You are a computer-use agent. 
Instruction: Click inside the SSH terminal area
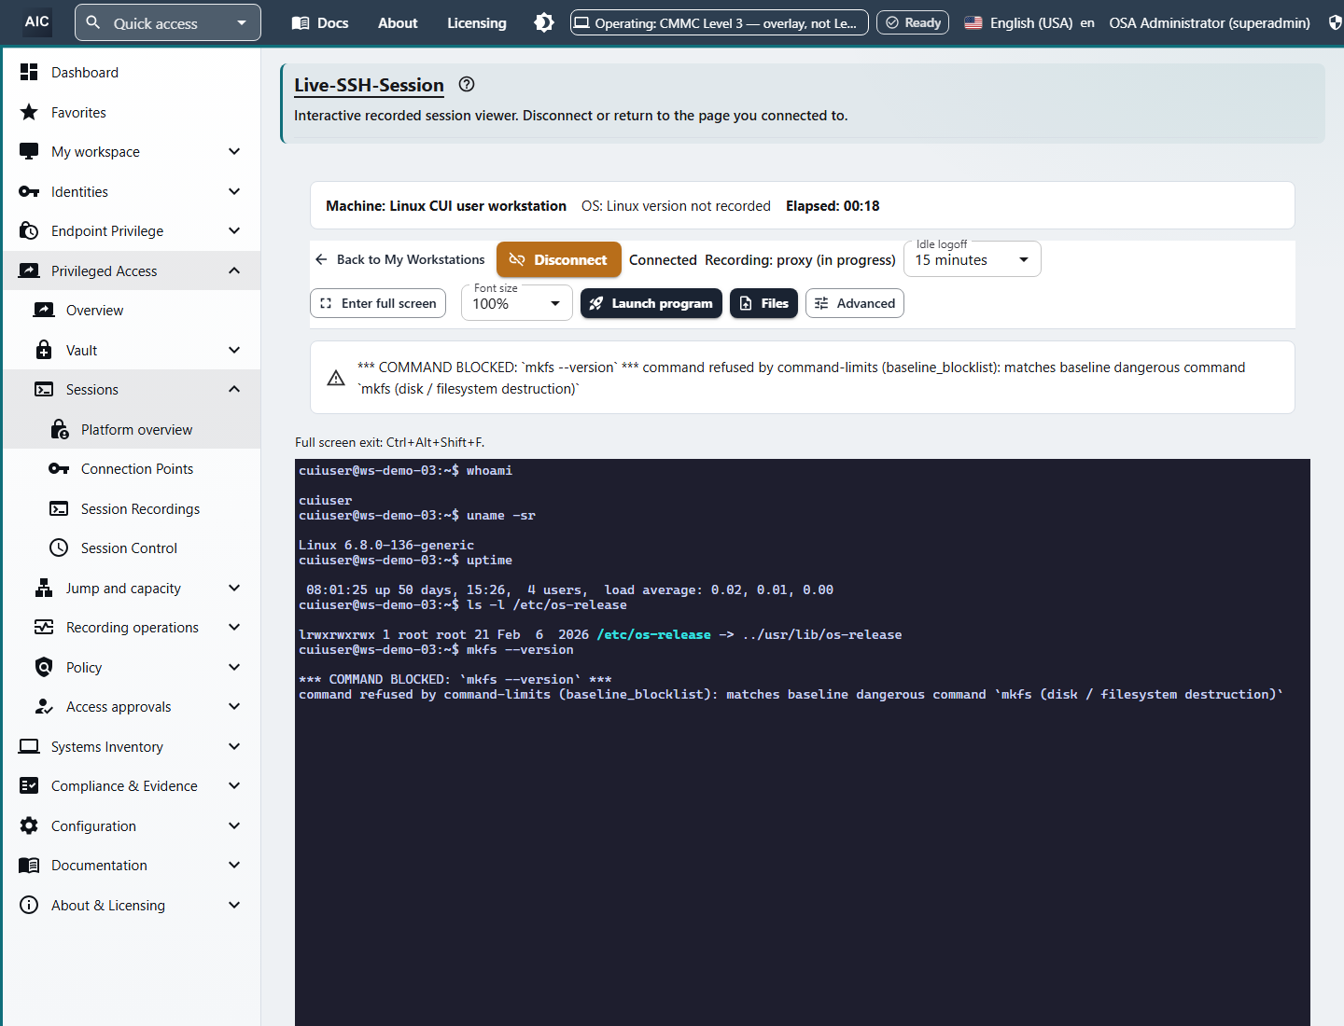(803, 742)
